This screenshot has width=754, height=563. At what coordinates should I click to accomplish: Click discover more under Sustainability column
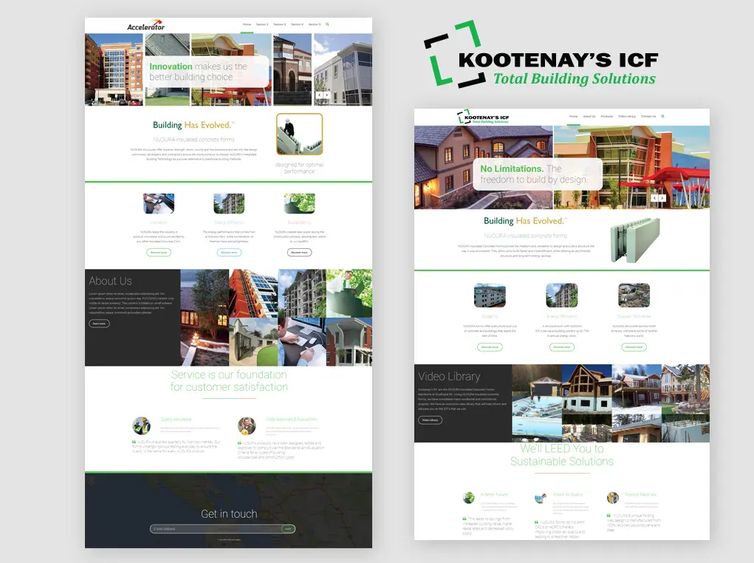(x=300, y=252)
